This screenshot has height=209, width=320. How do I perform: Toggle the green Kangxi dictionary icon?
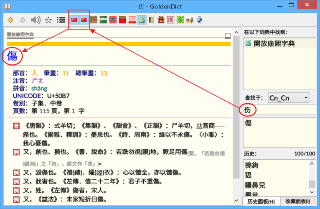coord(142,20)
